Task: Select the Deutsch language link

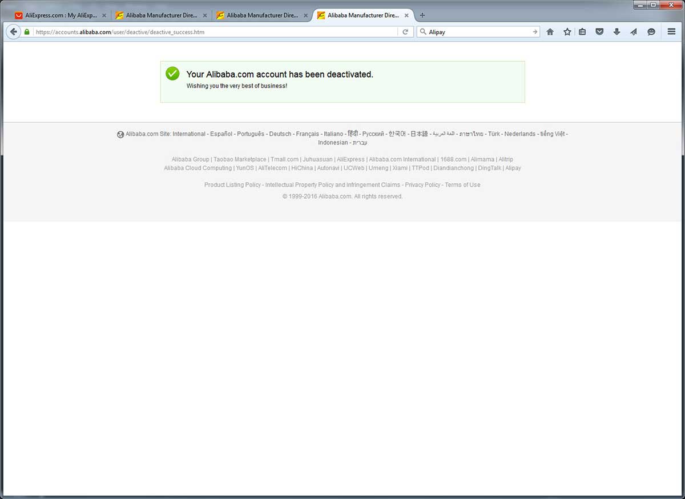Action: (x=280, y=134)
